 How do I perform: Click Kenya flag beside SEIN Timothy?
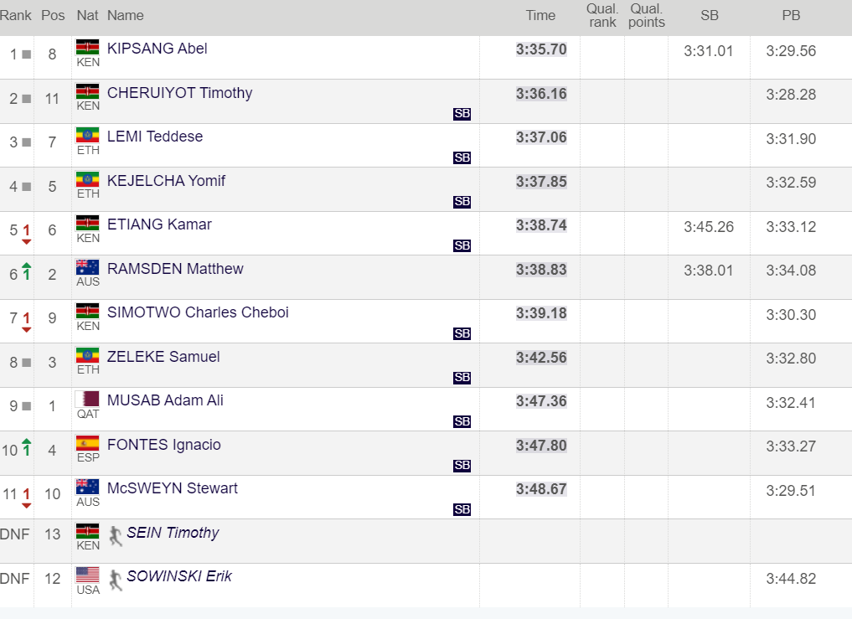[87, 531]
